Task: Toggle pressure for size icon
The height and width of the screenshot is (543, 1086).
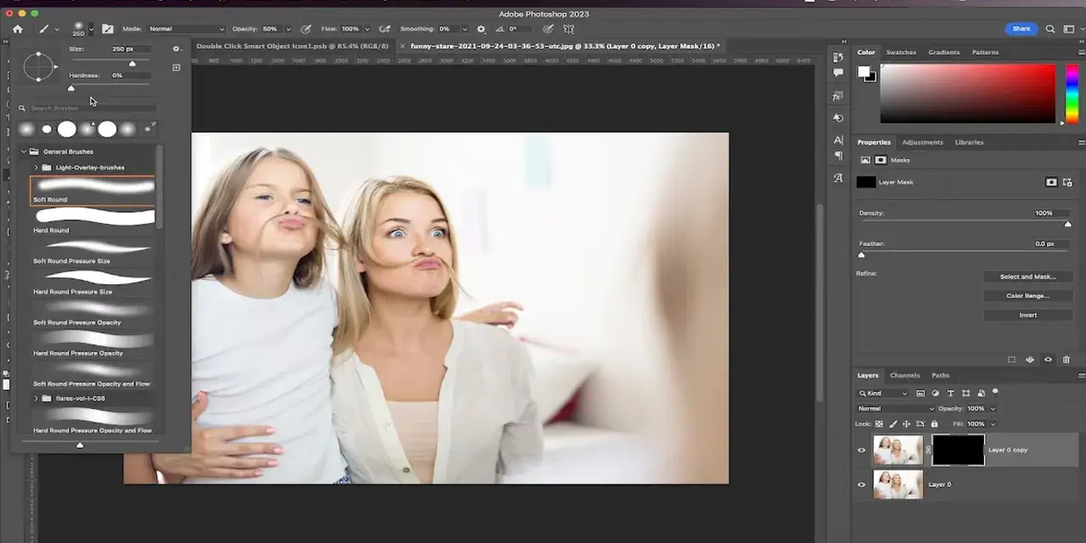Action: point(548,29)
